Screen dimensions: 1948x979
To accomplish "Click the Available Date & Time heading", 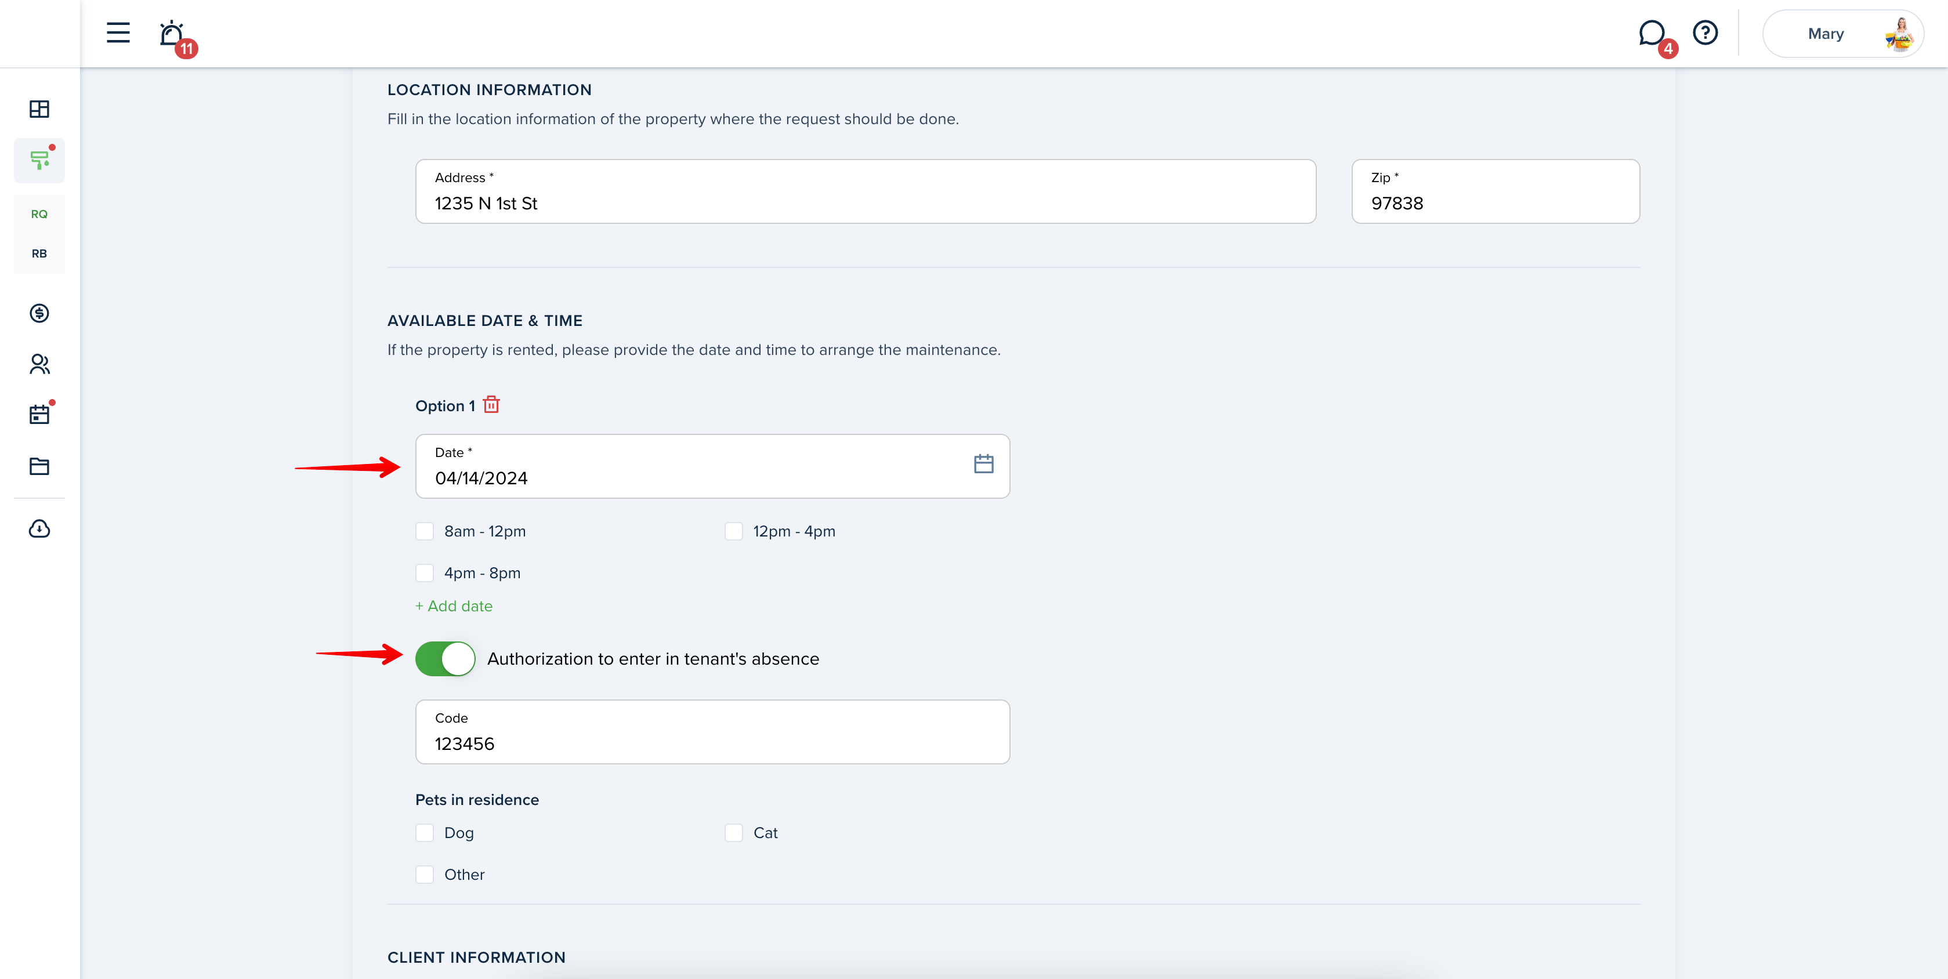I will (485, 321).
